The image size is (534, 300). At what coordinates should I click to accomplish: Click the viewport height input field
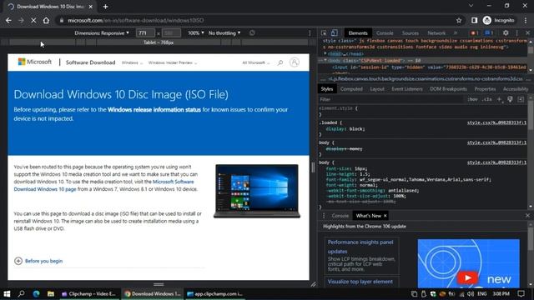click(x=171, y=33)
